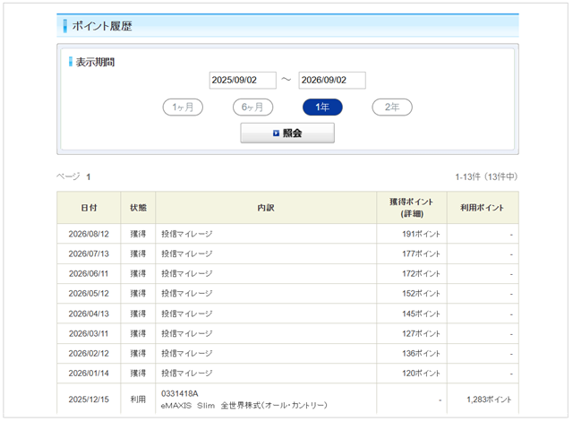Select the date cell 2026/08/12
The width and height of the screenshot is (573, 421).
[89, 234]
